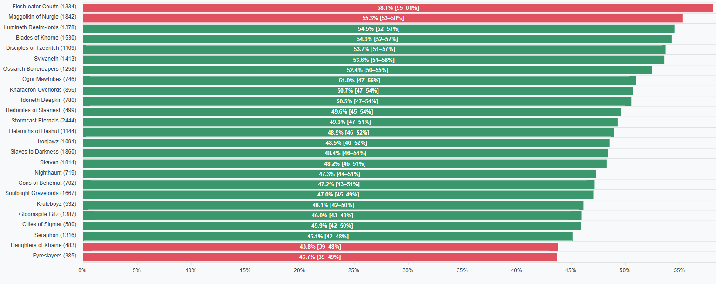Click the Fyreslayers 43.7% bar
716x284 pixels.
(320, 257)
